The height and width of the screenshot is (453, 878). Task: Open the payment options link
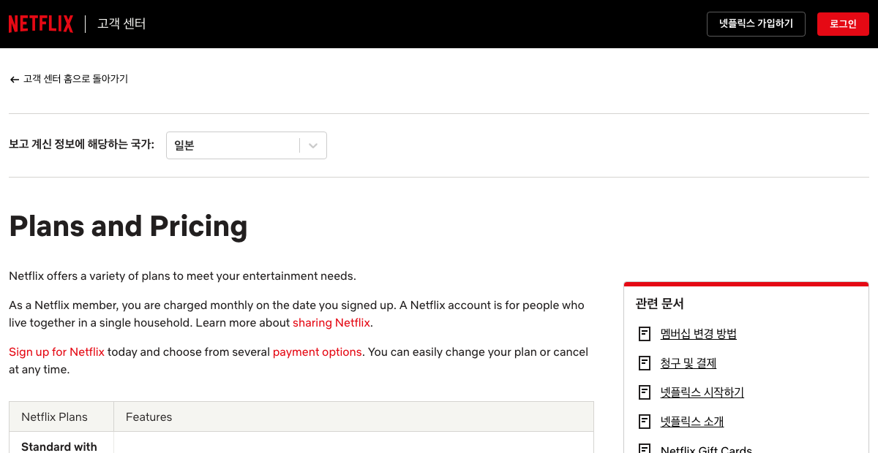tap(318, 352)
